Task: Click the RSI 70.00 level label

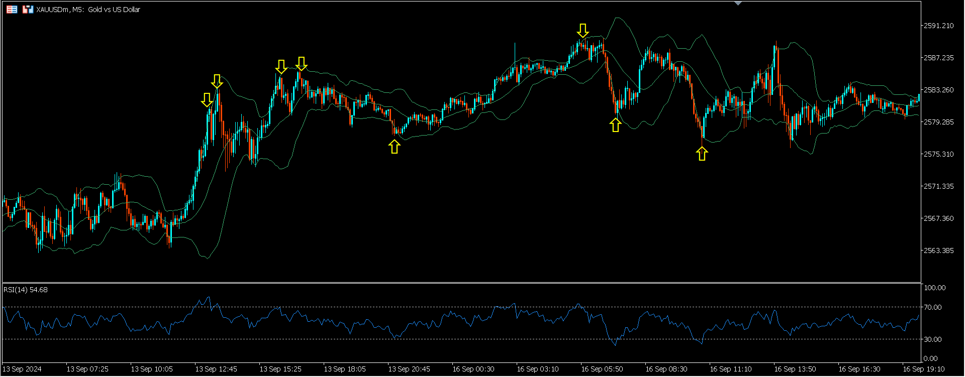Action: click(933, 307)
